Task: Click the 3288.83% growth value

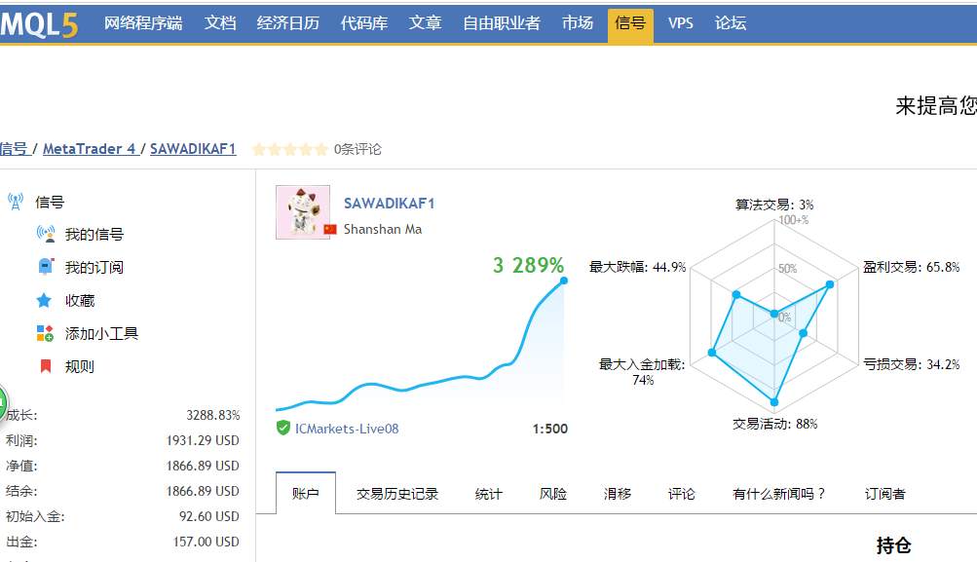Action: pos(213,415)
